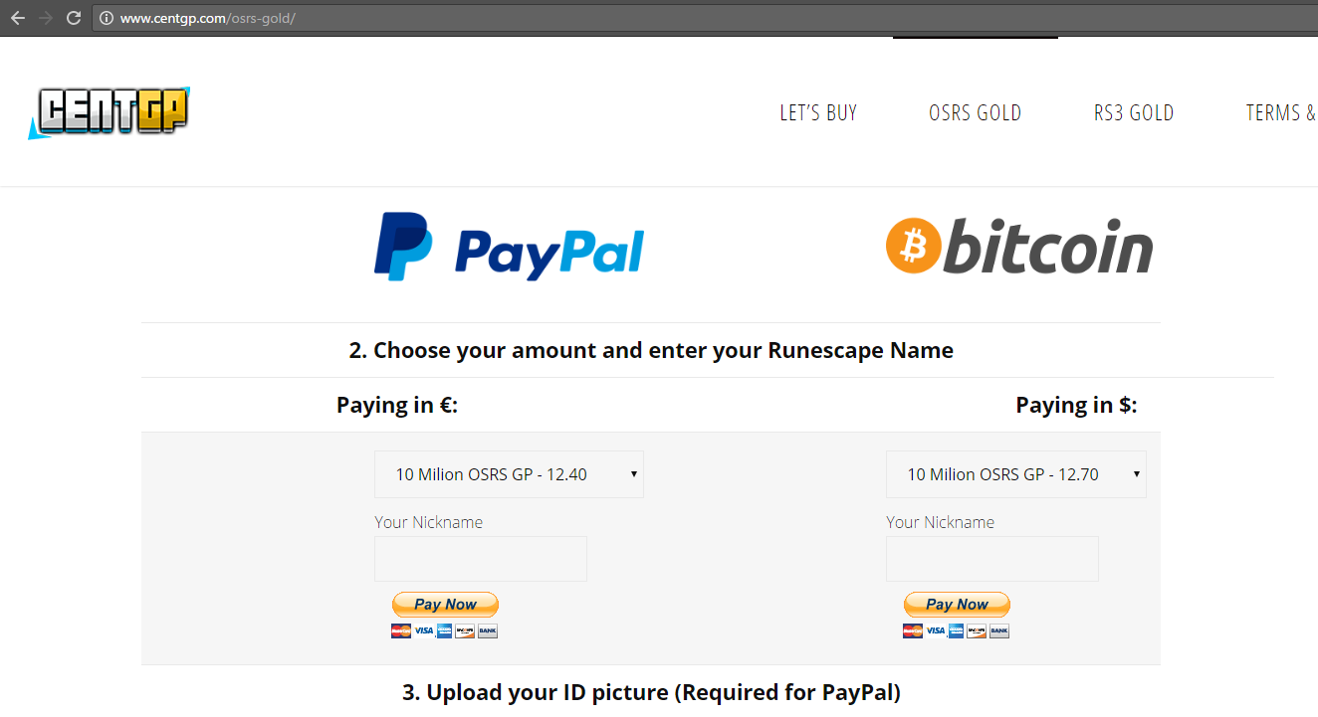
Task: Reload the page with refresh icon
Action: [x=73, y=18]
